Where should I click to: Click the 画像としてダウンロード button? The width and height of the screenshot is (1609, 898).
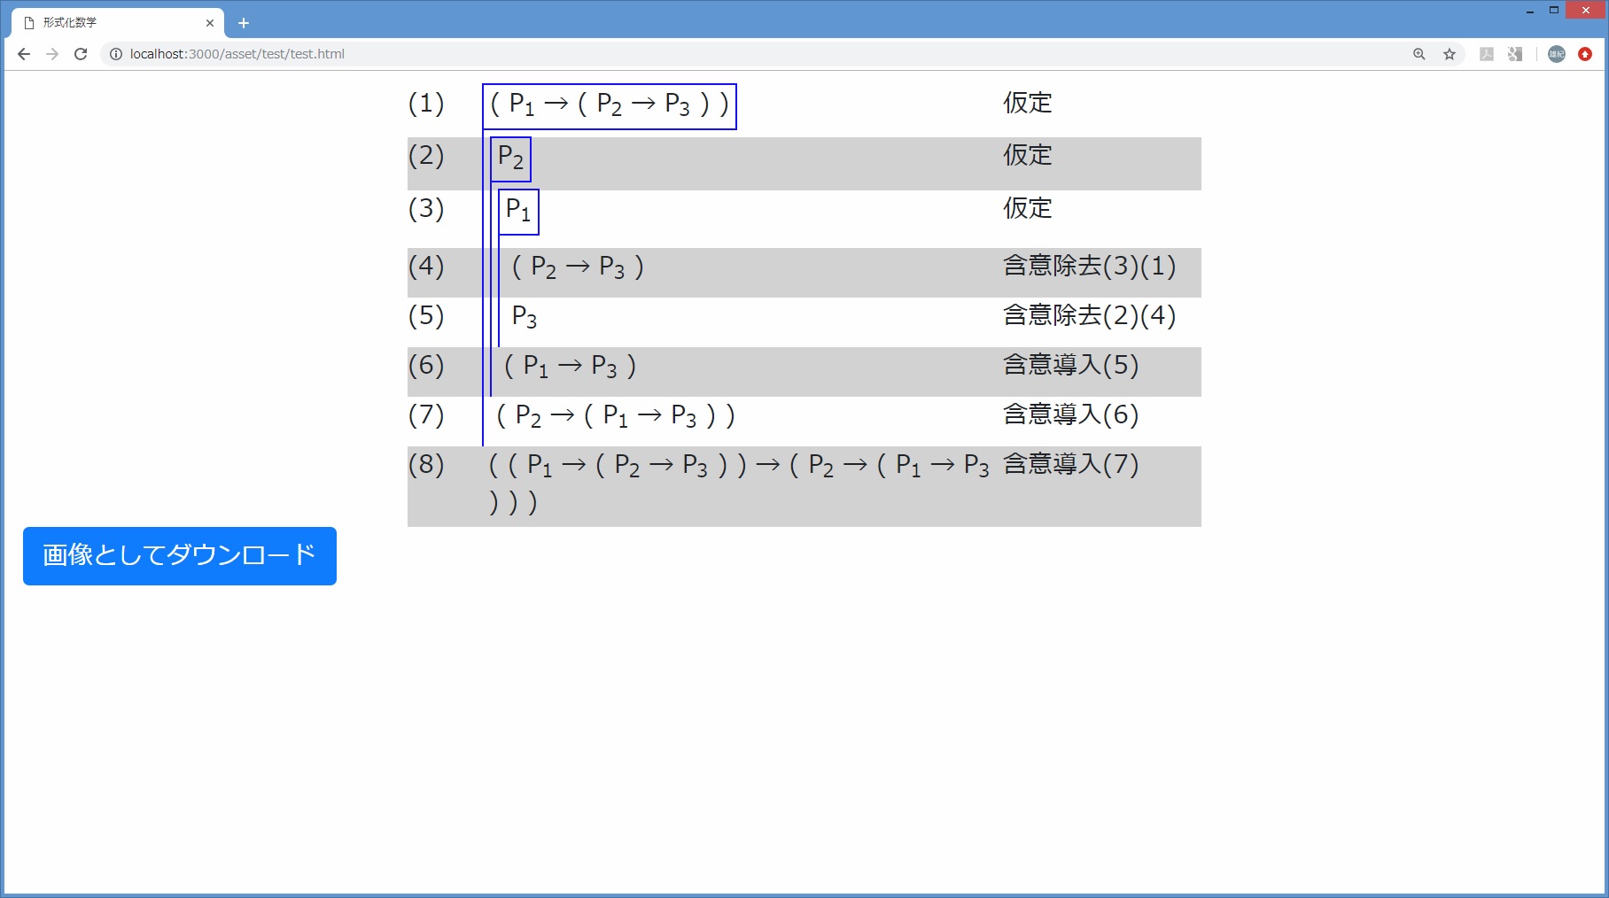[x=179, y=556]
